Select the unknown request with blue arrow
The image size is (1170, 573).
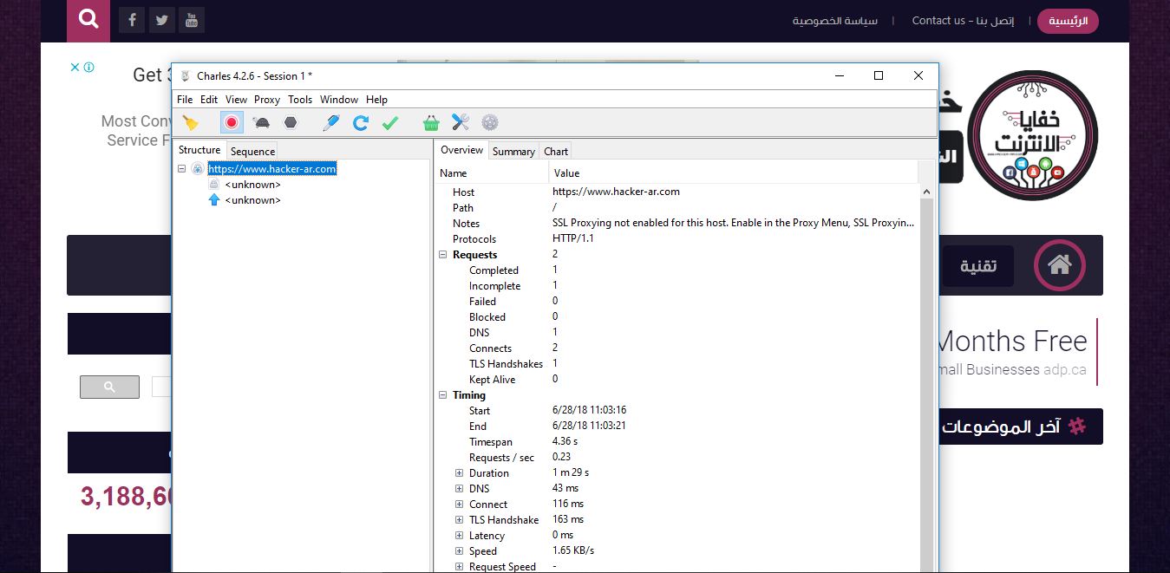(x=252, y=200)
